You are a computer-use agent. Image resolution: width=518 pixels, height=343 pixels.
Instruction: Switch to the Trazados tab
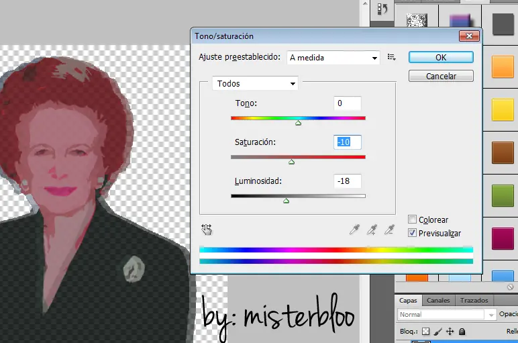474,300
